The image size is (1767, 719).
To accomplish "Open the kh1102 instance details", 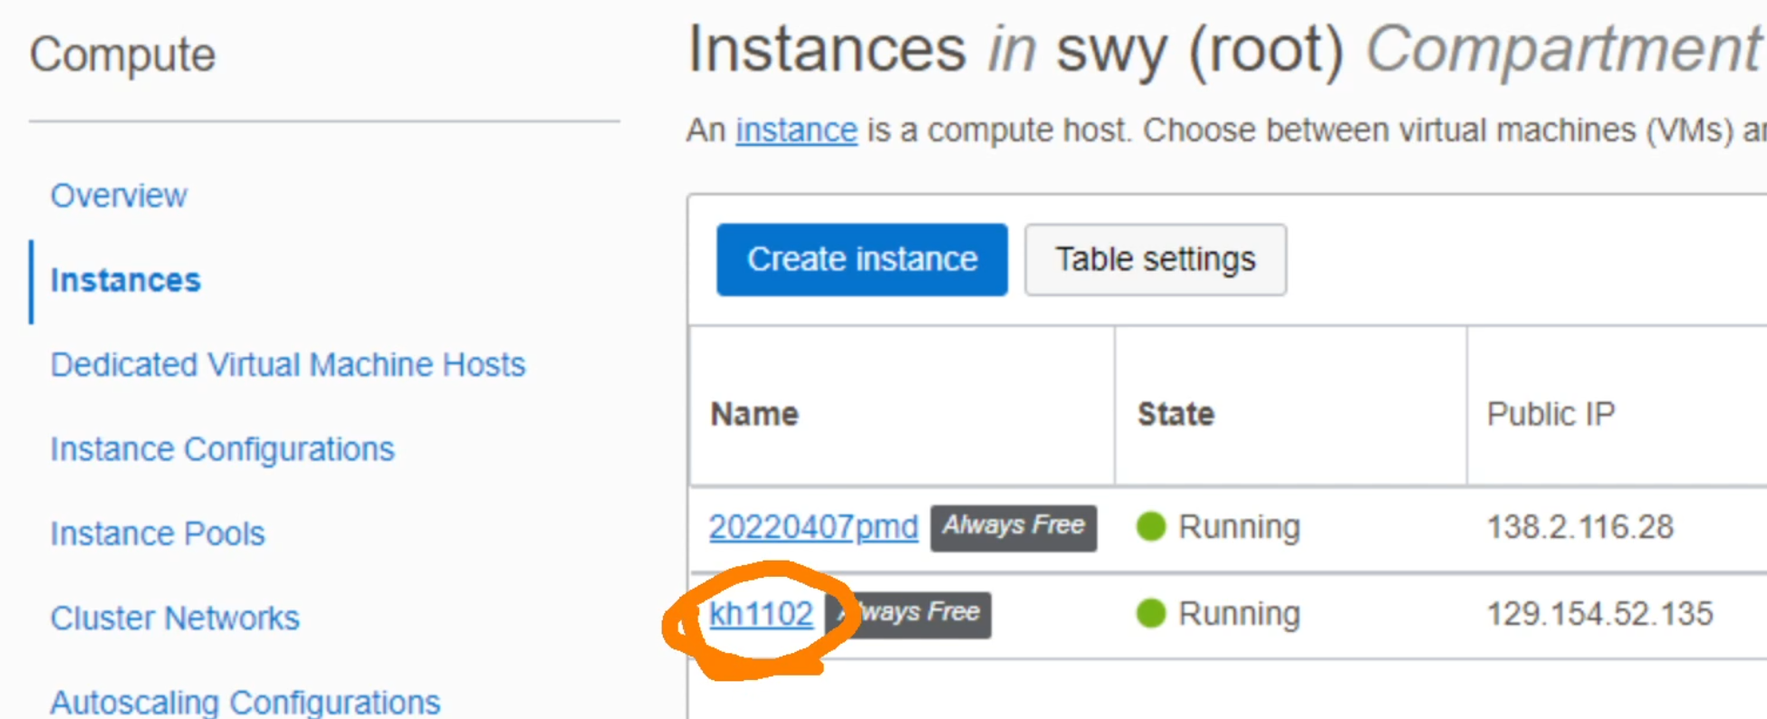I will pos(761,614).
